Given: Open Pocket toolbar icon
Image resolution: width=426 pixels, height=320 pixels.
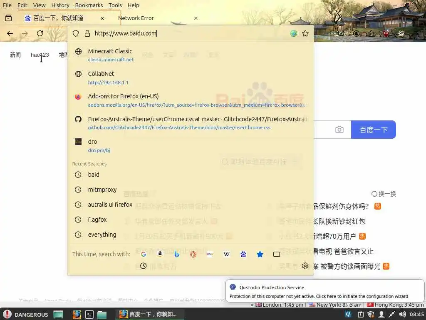Looking at the screenshot, I should tap(341, 33).
